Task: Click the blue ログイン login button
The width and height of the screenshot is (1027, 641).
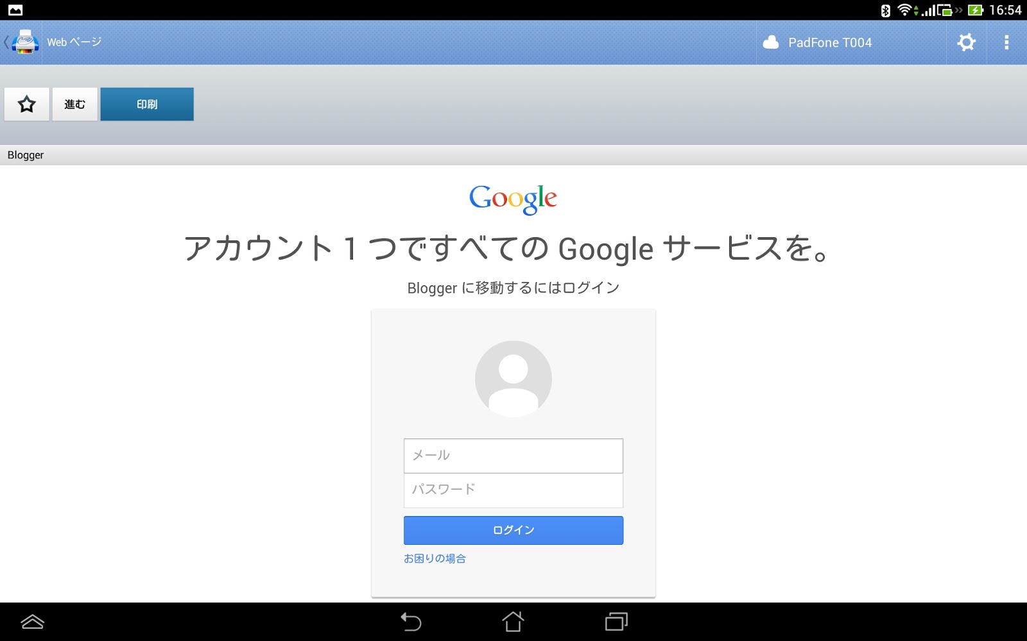Action: 513,530
